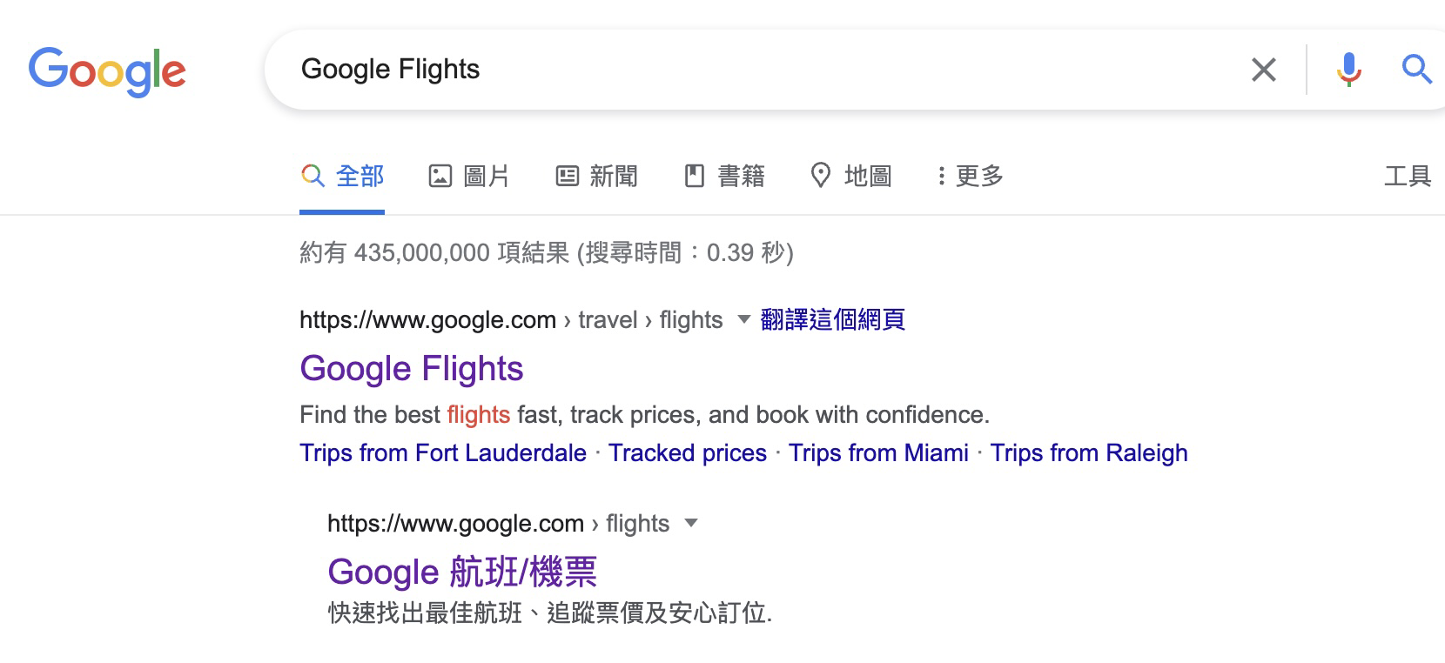1445x663 pixels.
Task: Select the Tracked prices sitelink
Action: pyautogui.click(x=688, y=453)
